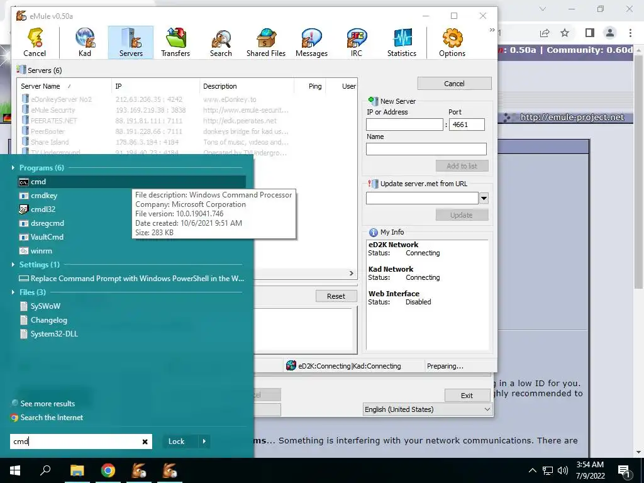Image resolution: width=644 pixels, height=483 pixels.
Task: Click the Exit button in the wizard
Action: point(467,396)
